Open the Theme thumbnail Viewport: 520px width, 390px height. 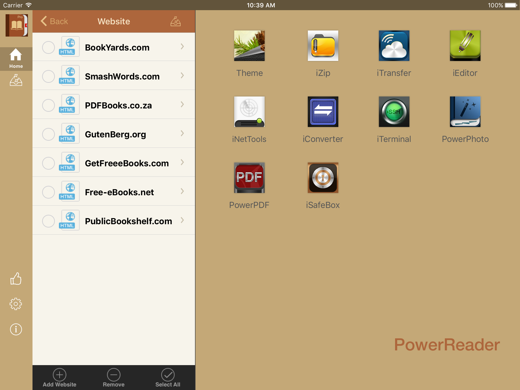click(249, 46)
